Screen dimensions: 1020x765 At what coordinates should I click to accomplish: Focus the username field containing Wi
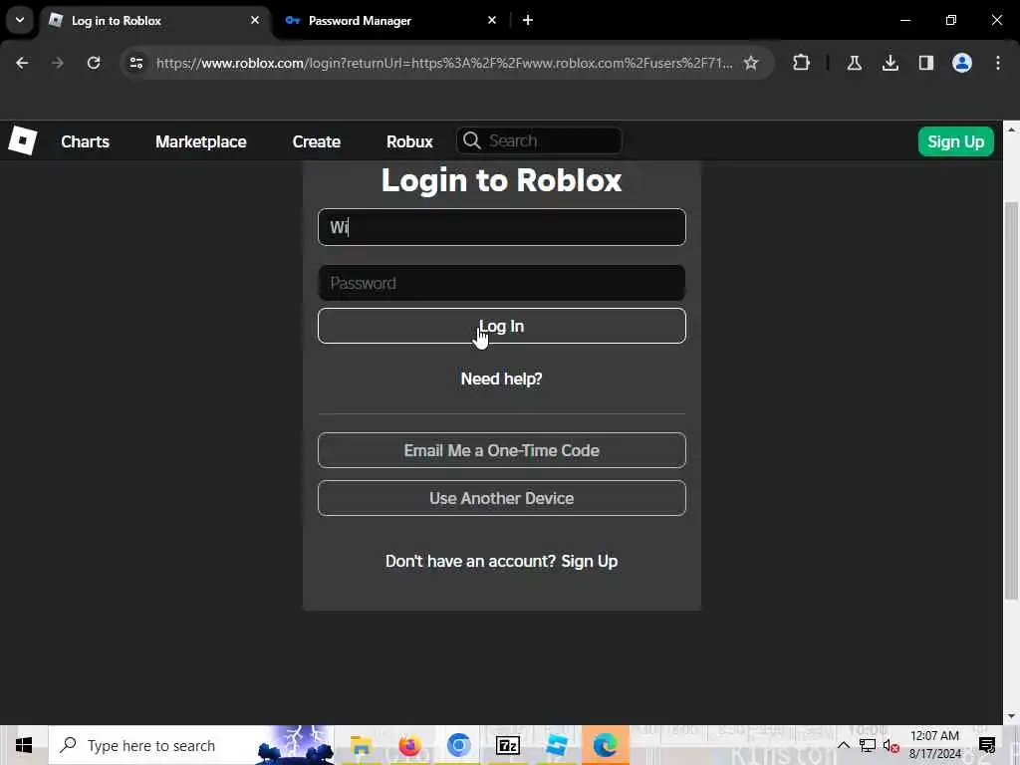click(x=502, y=227)
